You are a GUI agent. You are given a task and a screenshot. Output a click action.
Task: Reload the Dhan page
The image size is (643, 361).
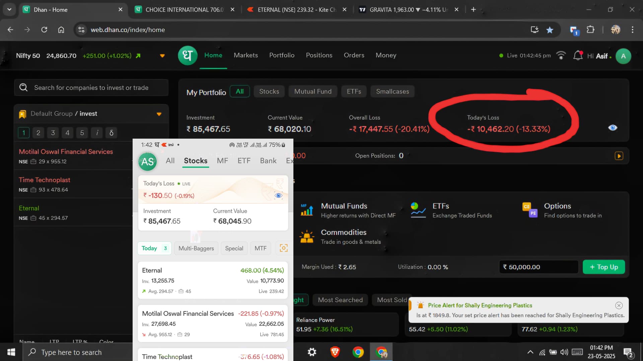coord(44,29)
